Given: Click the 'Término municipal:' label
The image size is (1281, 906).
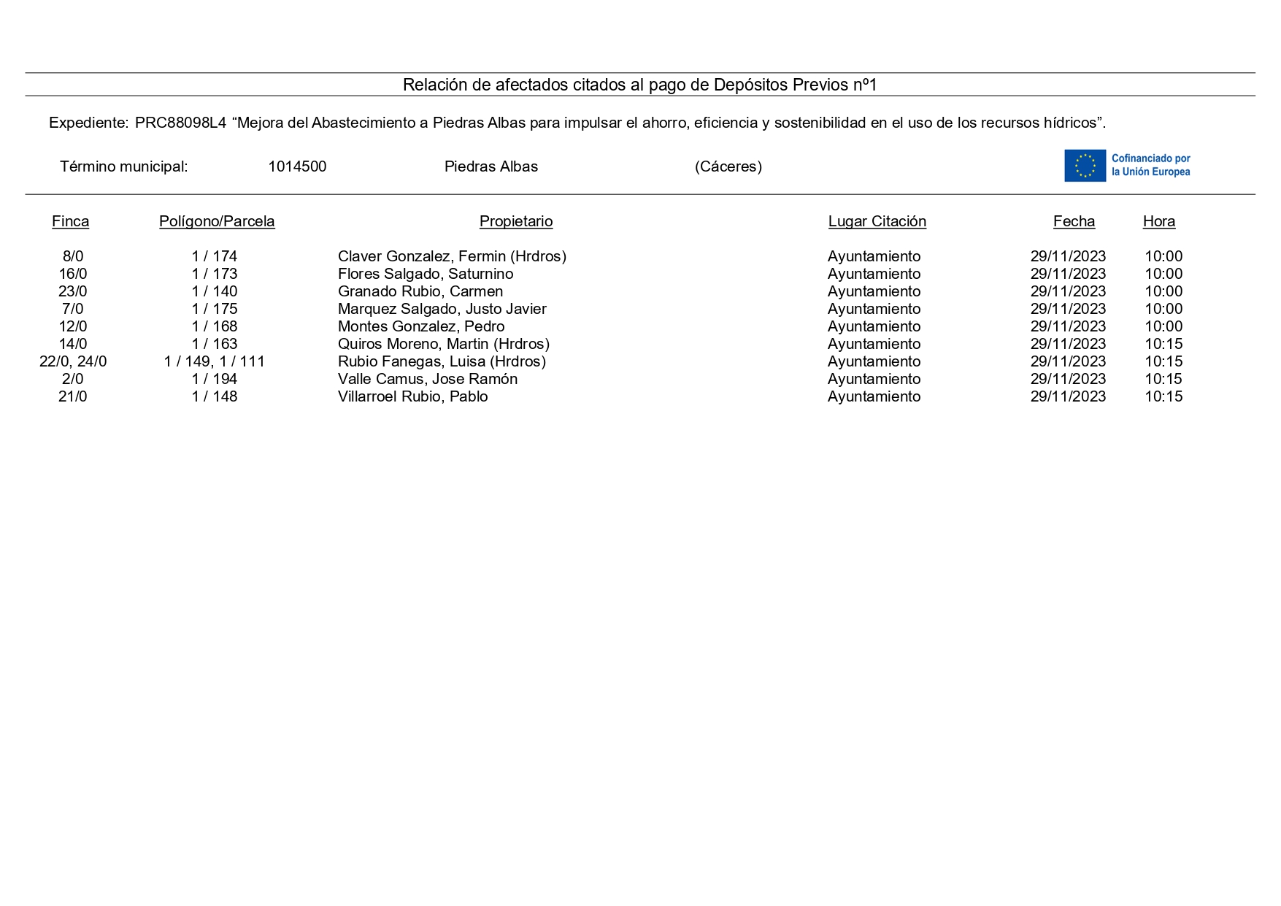Looking at the screenshot, I should 124,166.
